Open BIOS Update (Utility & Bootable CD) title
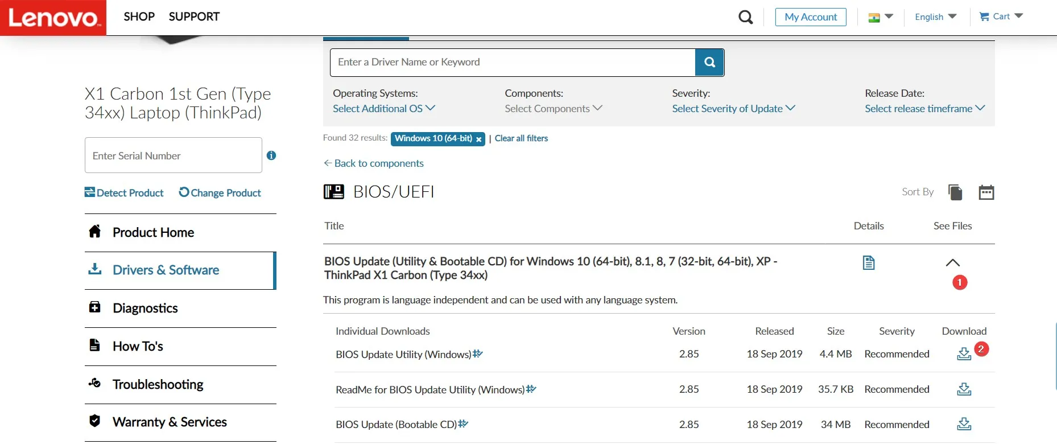 coord(551,268)
